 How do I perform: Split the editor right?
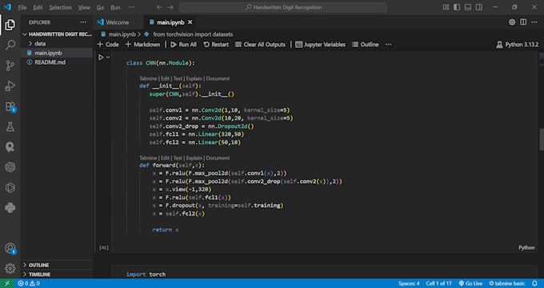click(523, 22)
